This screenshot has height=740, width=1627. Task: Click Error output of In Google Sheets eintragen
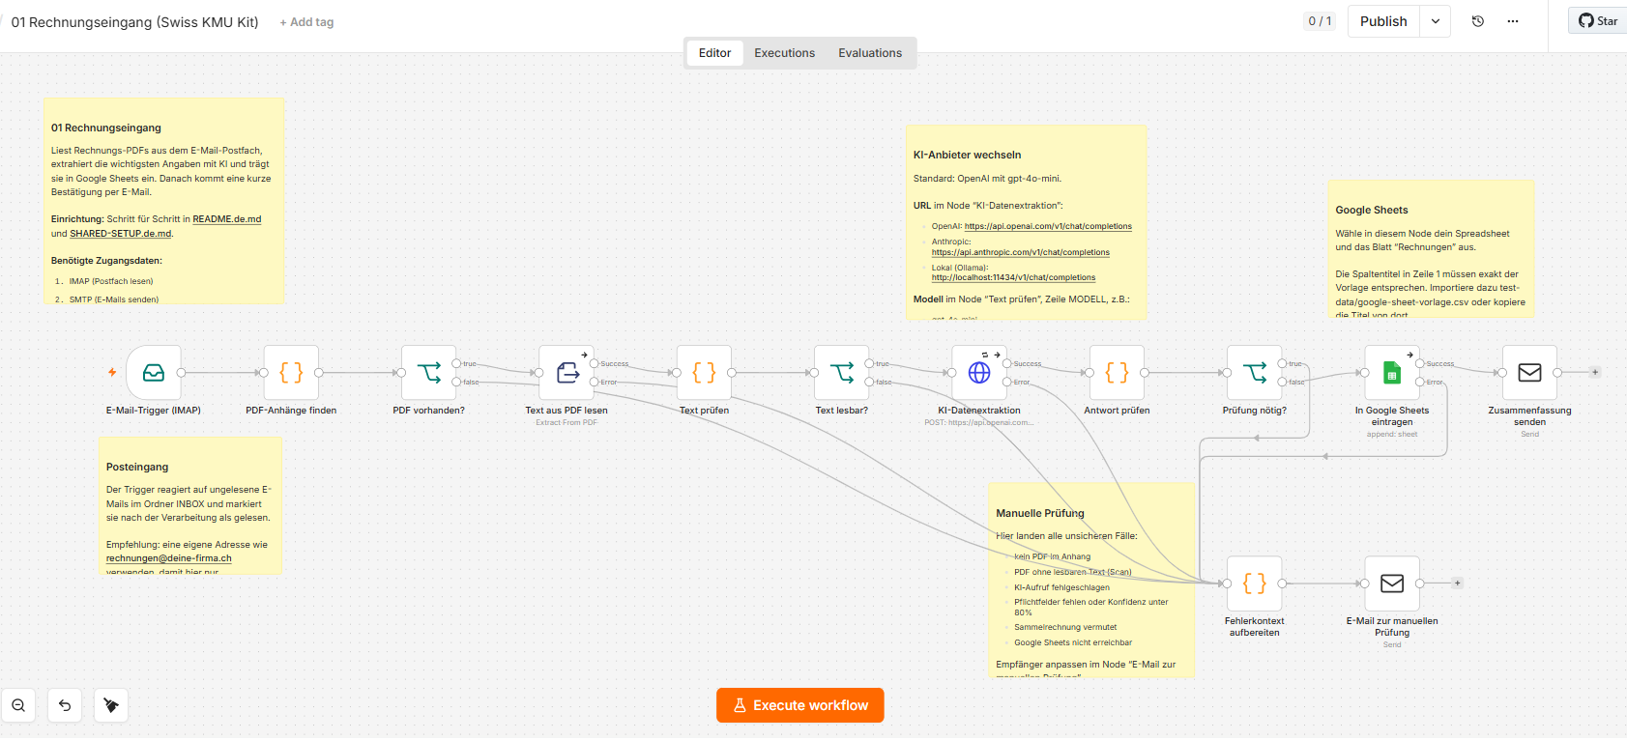[x=1420, y=382]
